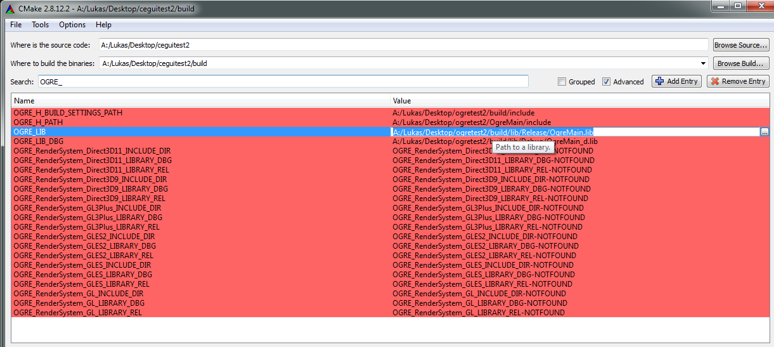774x347 pixels.
Task: Click the ellipsis browse button for OGRE_LIB
Action: [x=764, y=132]
